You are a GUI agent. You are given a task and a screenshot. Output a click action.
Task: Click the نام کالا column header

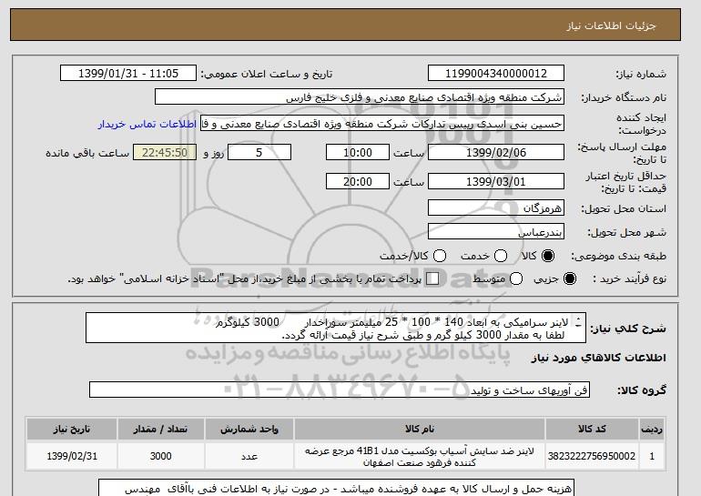420,429
